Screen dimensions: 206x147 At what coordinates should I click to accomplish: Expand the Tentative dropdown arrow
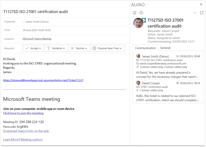[x=64, y=48]
